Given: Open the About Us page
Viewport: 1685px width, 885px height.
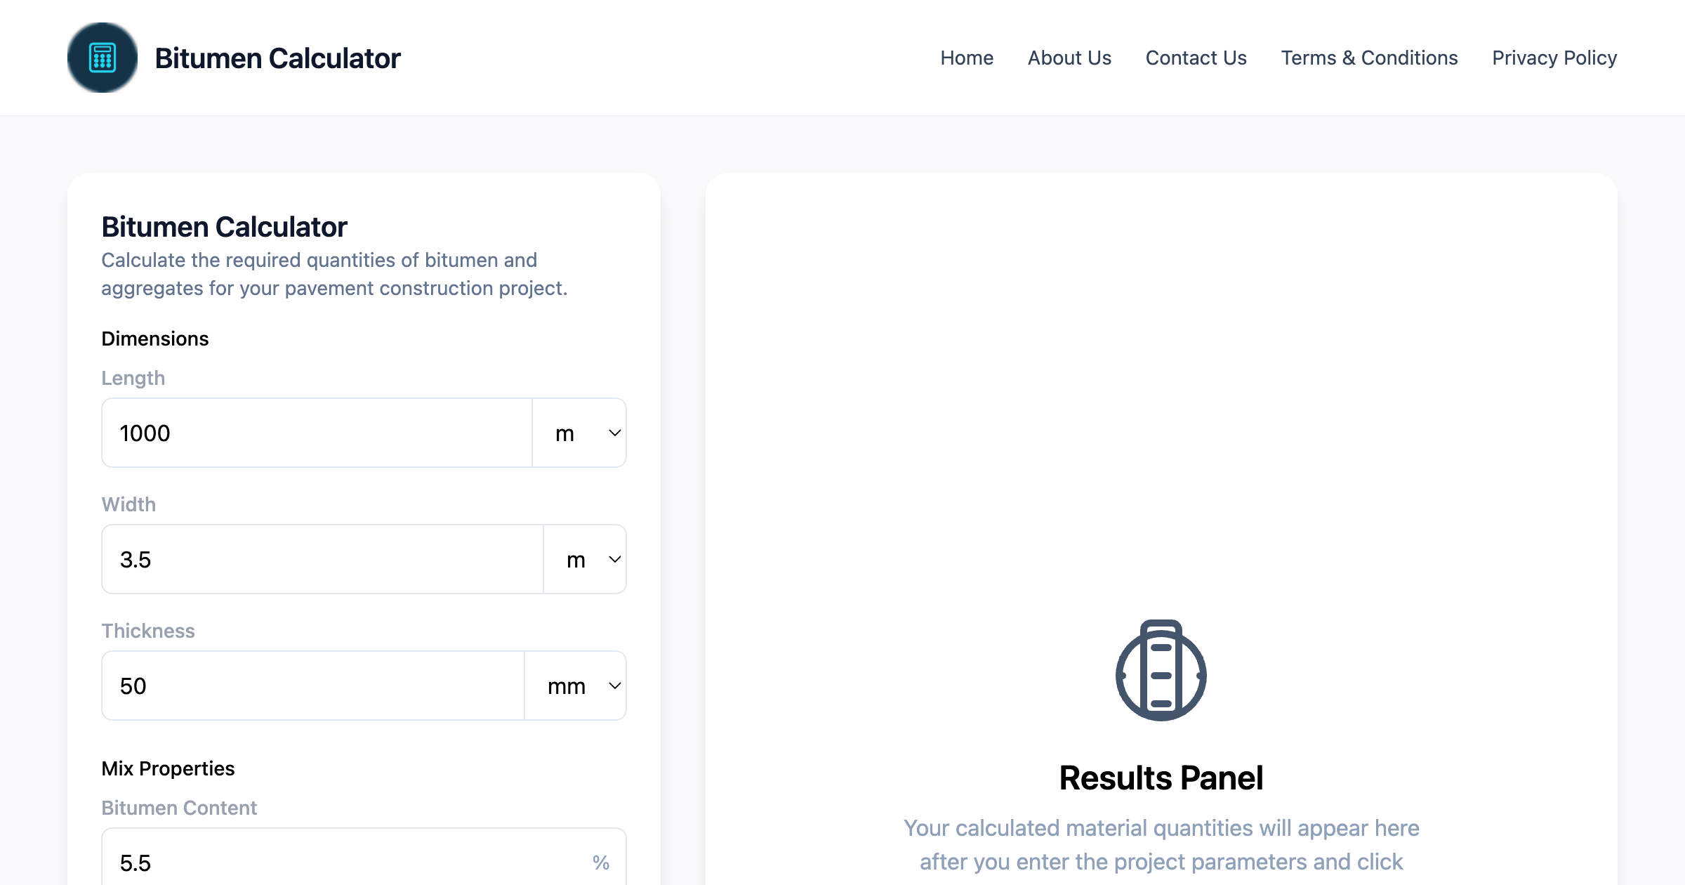Looking at the screenshot, I should pyautogui.click(x=1069, y=58).
